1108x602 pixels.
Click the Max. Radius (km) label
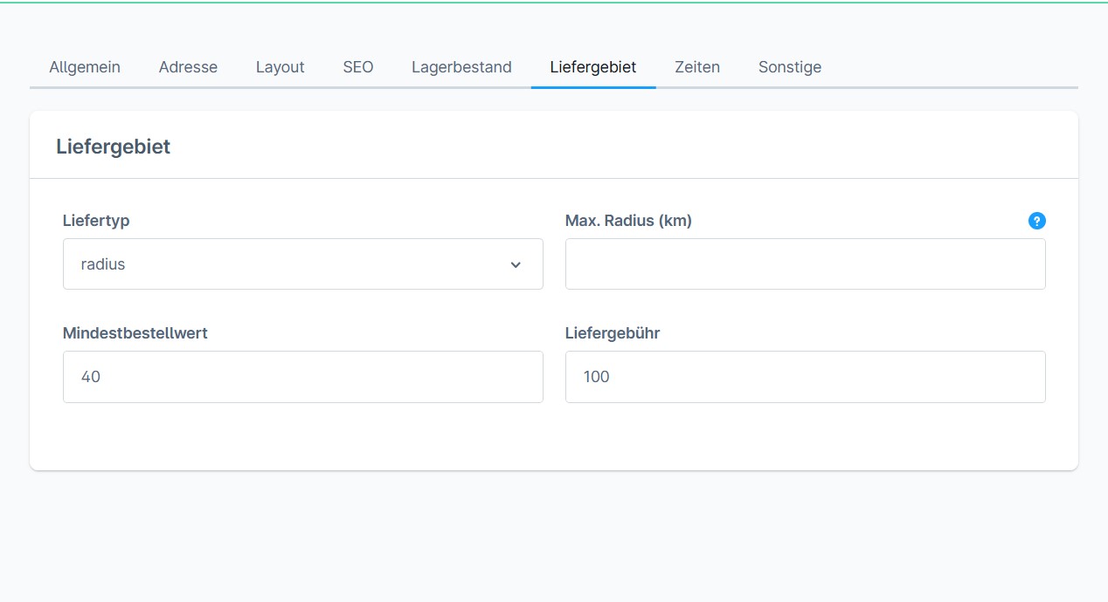(628, 221)
